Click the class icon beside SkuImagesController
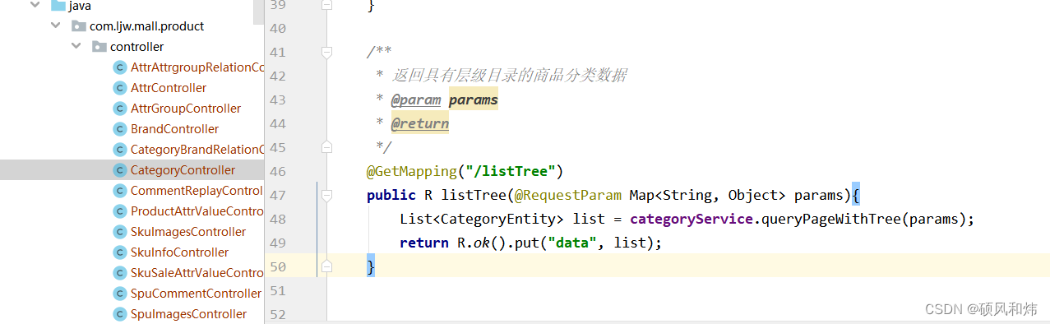Viewport: 1050px width, 324px height. pyautogui.click(x=120, y=231)
